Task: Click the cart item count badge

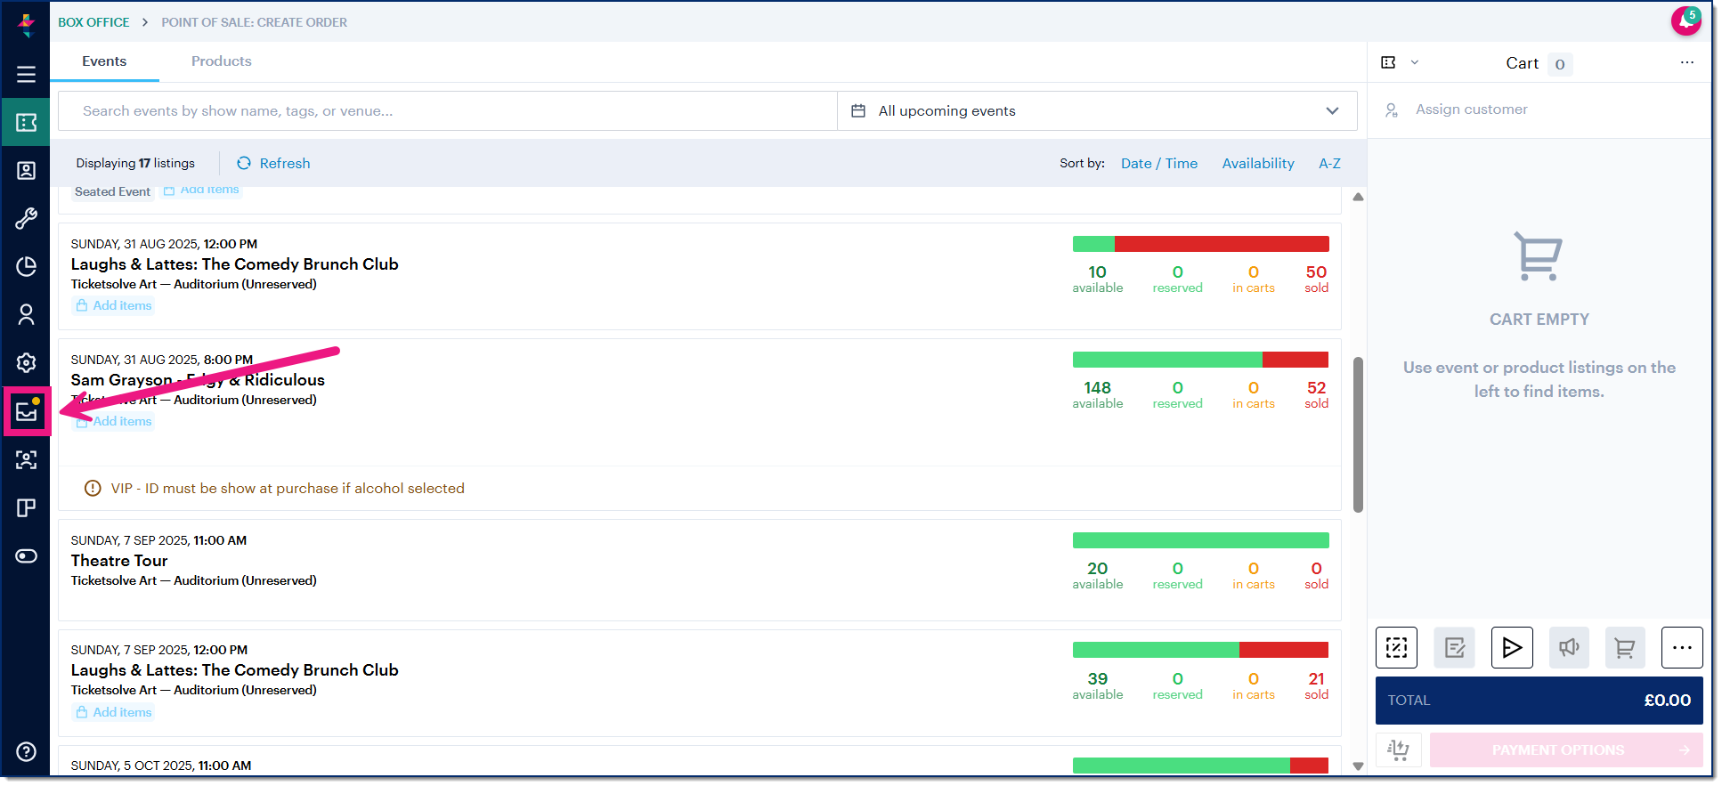Action: tap(1559, 64)
